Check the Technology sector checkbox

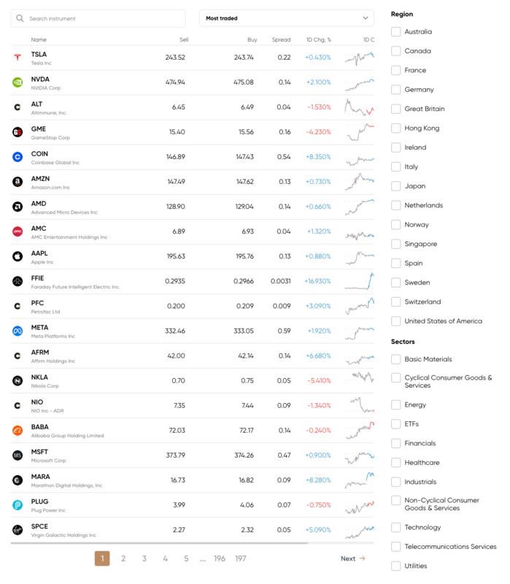[x=395, y=527]
